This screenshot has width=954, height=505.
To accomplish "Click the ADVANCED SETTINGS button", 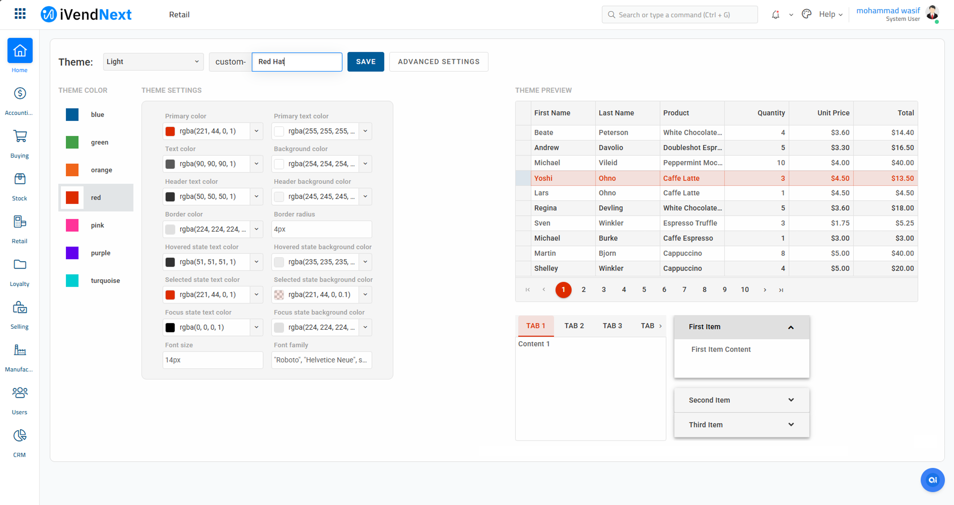I will pos(438,62).
